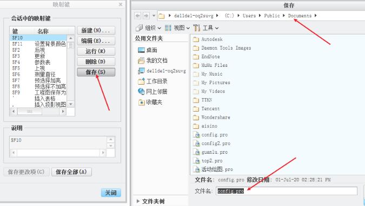The width and height of the screenshot is (365, 206).
Task: Open the 组织 dropdown menu
Action: [148, 28]
